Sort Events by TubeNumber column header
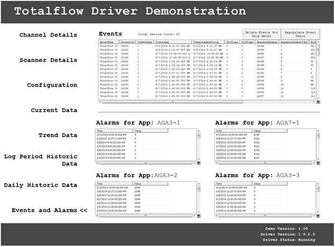This screenshot has width=335, height=247. click(x=144, y=42)
